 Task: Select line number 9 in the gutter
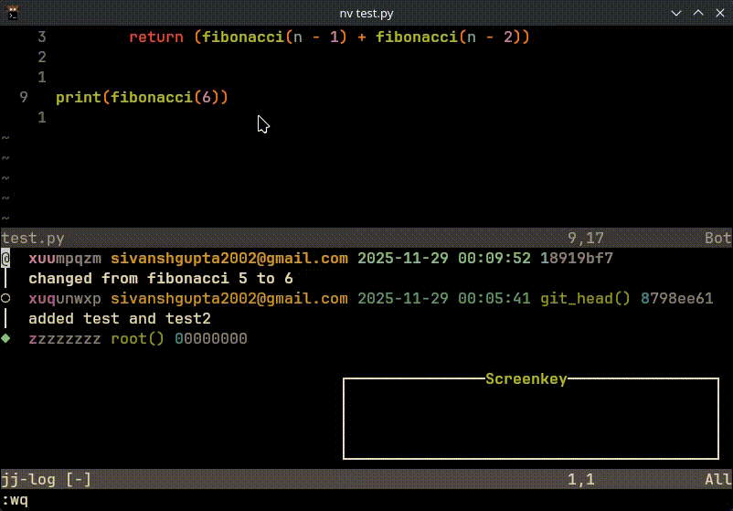pos(23,98)
